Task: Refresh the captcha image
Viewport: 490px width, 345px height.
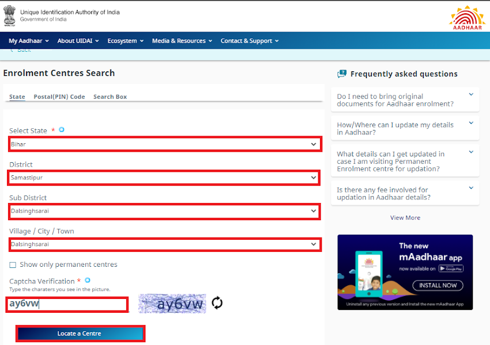Action: coord(217,302)
